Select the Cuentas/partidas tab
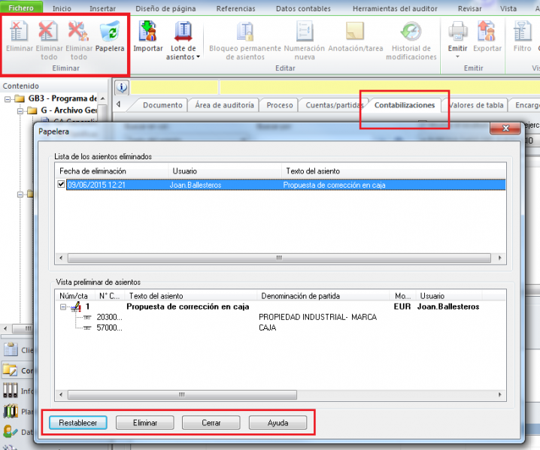 [x=334, y=105]
